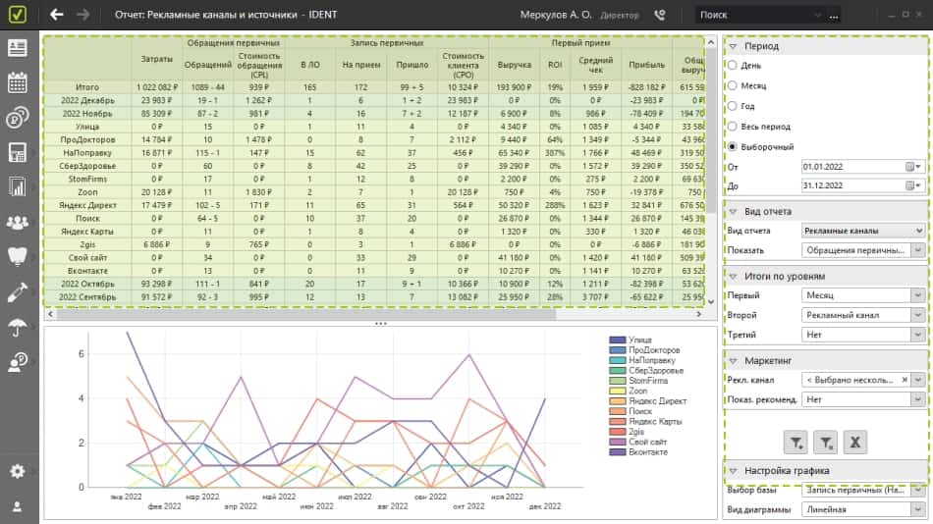This screenshot has height=524, width=933.
Task: Click the phone calls icon in header
Action: 659,15
